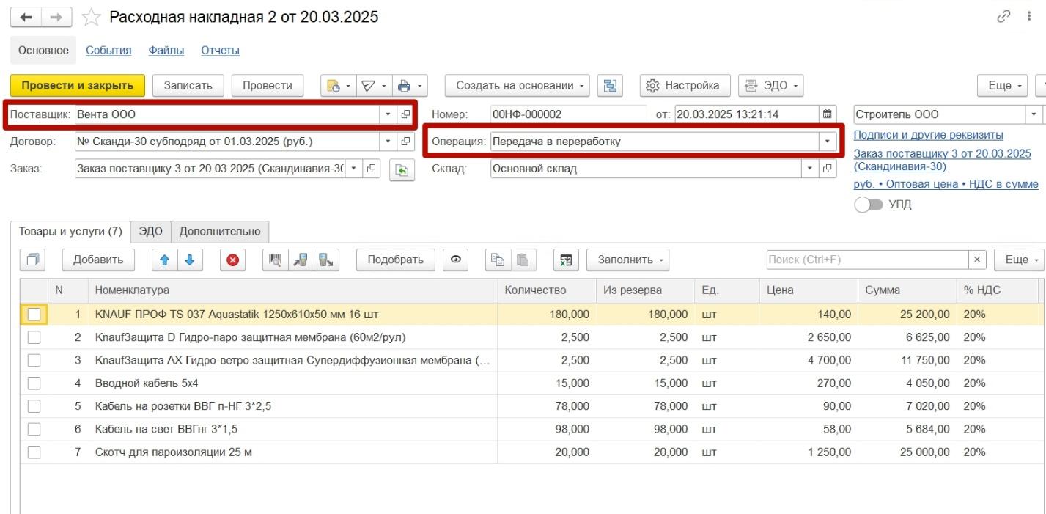Toggle the УПД switch
Viewport: 1046px width, 514px height.
click(x=869, y=205)
